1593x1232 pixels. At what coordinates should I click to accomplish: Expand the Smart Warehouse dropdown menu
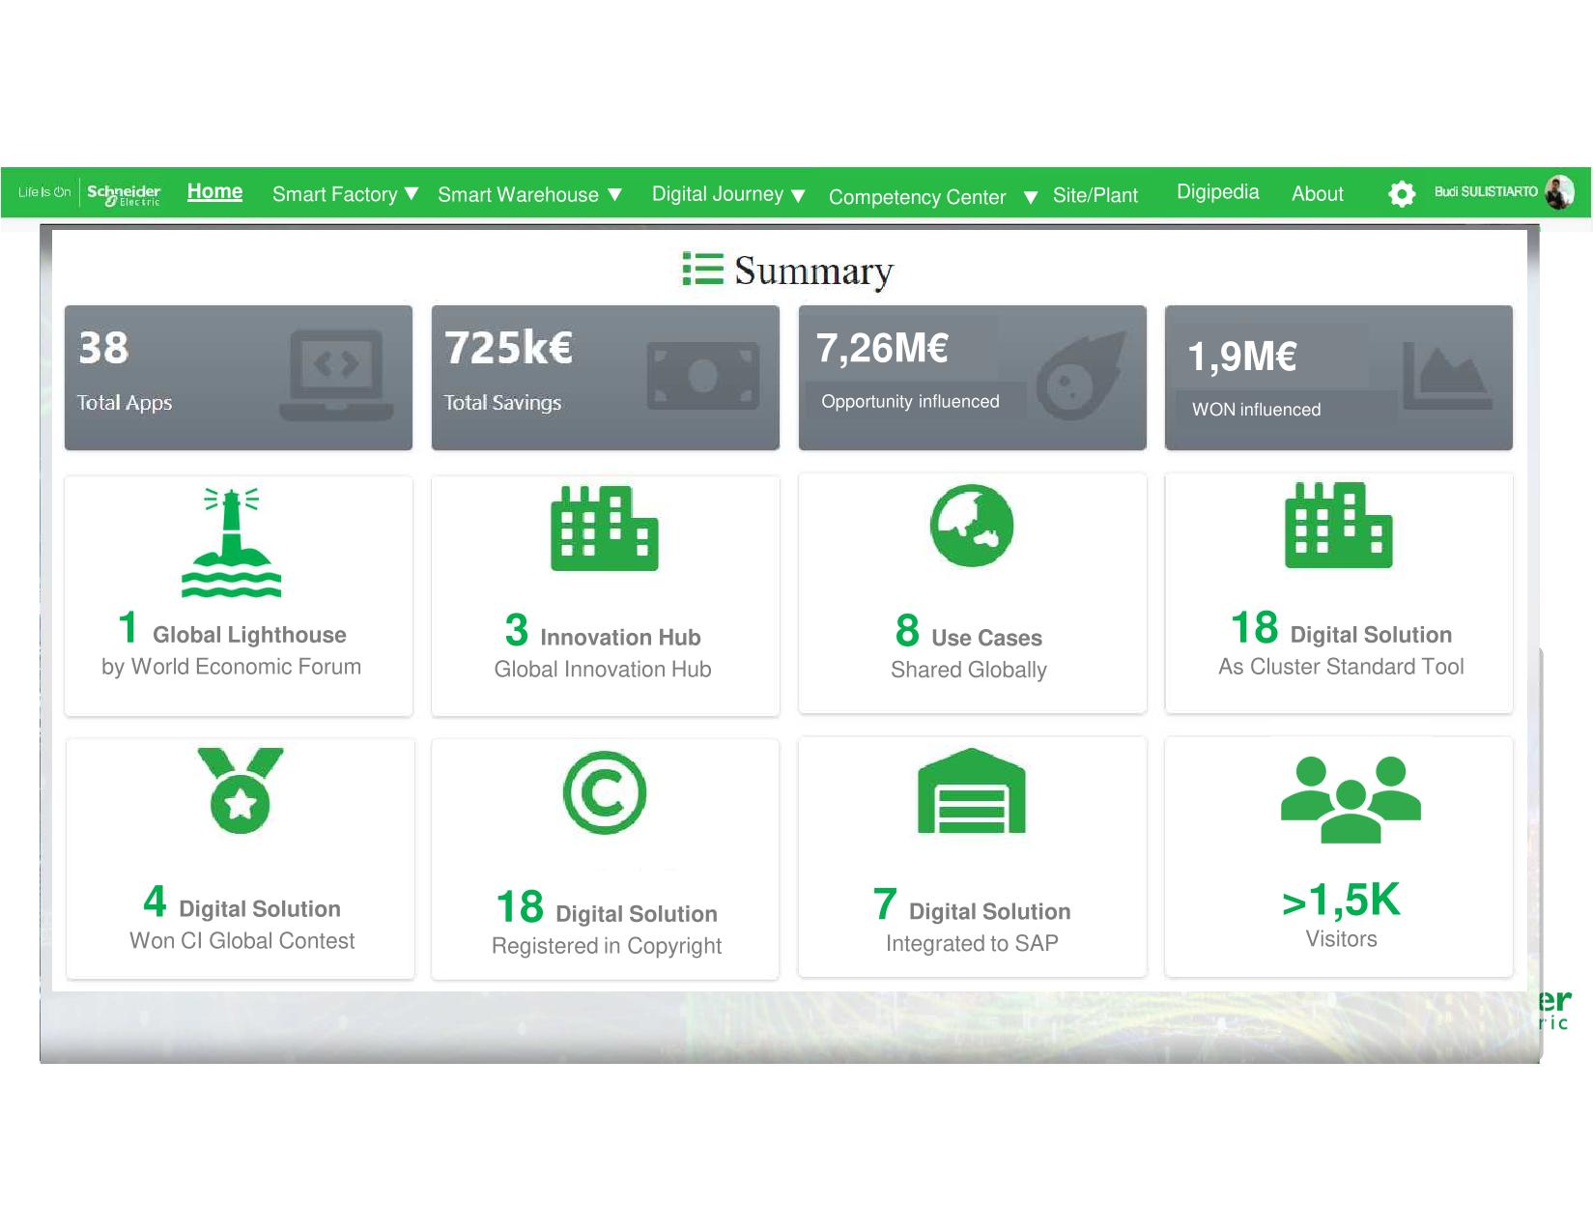click(x=529, y=195)
